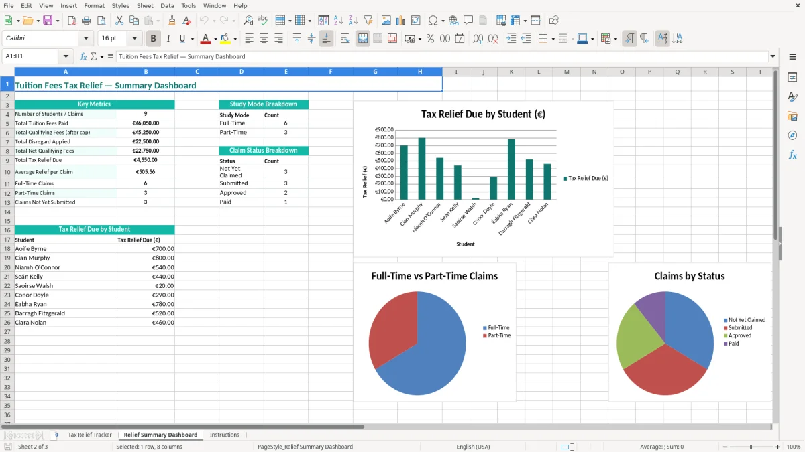Click the Print icon
Screen dimensions: 805x452
point(87,21)
